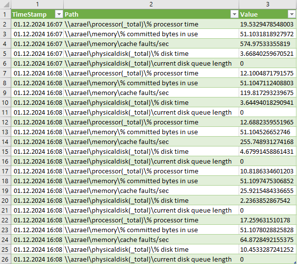The height and width of the screenshot is (264, 297).
Task: Select row header 16
Action: coord(5,162)
